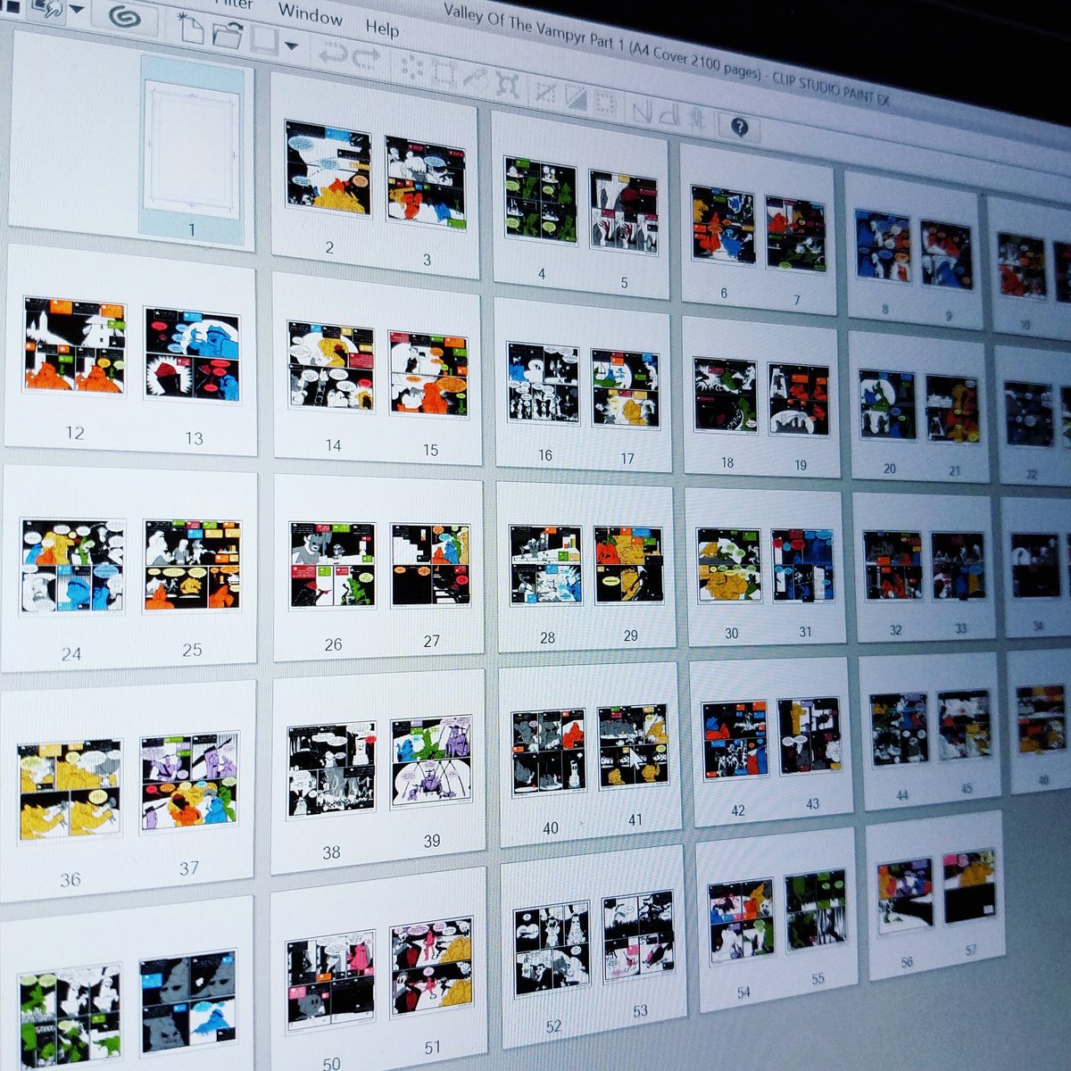Toggle the Show Selection Border icon

(606, 102)
